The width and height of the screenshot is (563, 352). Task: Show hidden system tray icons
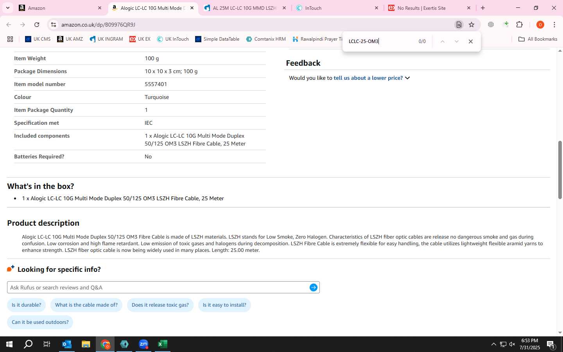493,344
